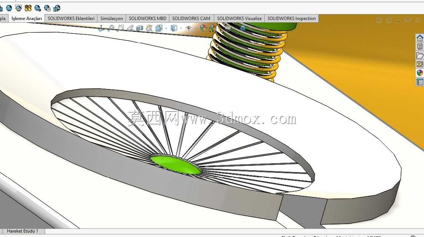Click the Section View icon
This screenshot has height=237, width=424.
pos(140,28)
